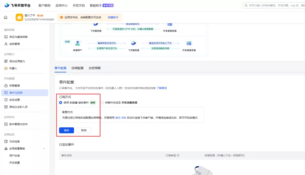Screen dimensions: 305x175
Task: Click 订阅类型 help question icon
Action: click(178, 155)
